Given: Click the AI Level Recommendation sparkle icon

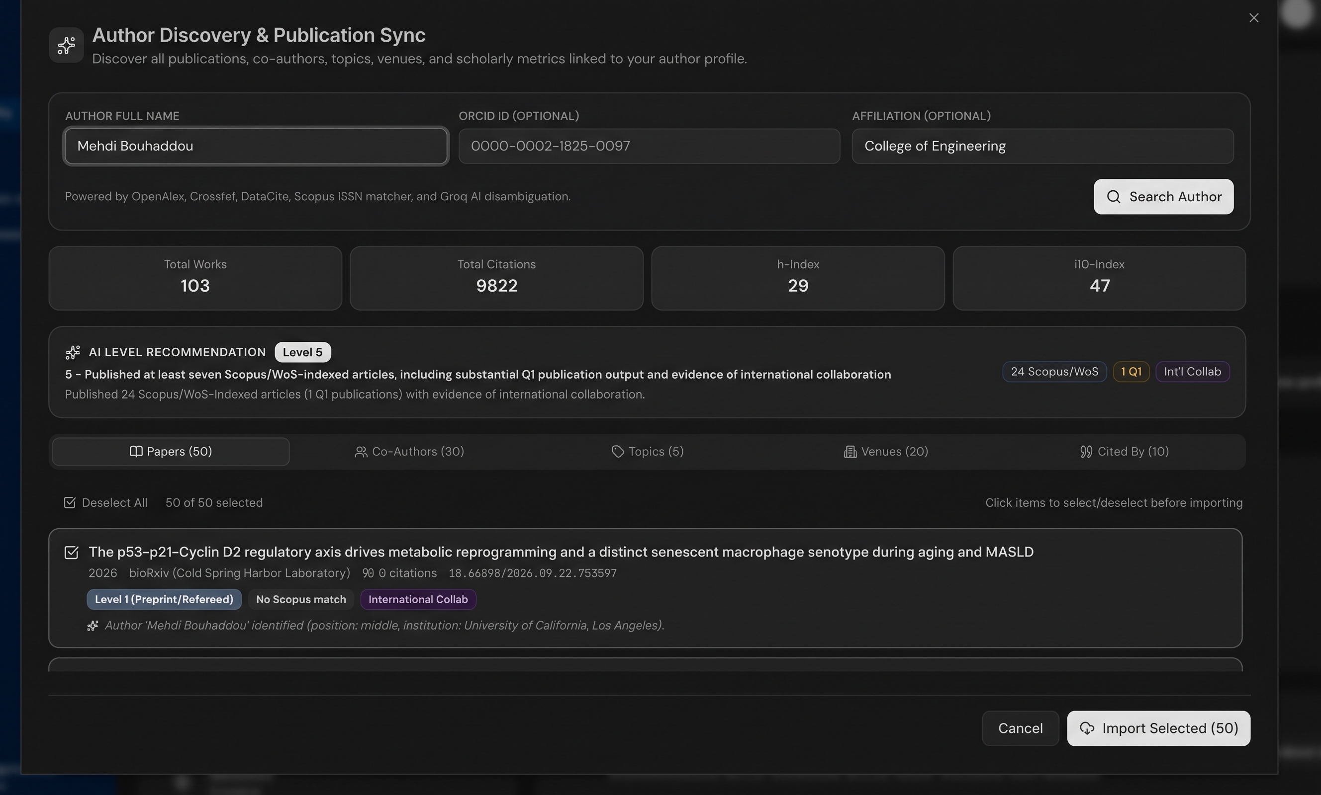Looking at the screenshot, I should point(73,352).
